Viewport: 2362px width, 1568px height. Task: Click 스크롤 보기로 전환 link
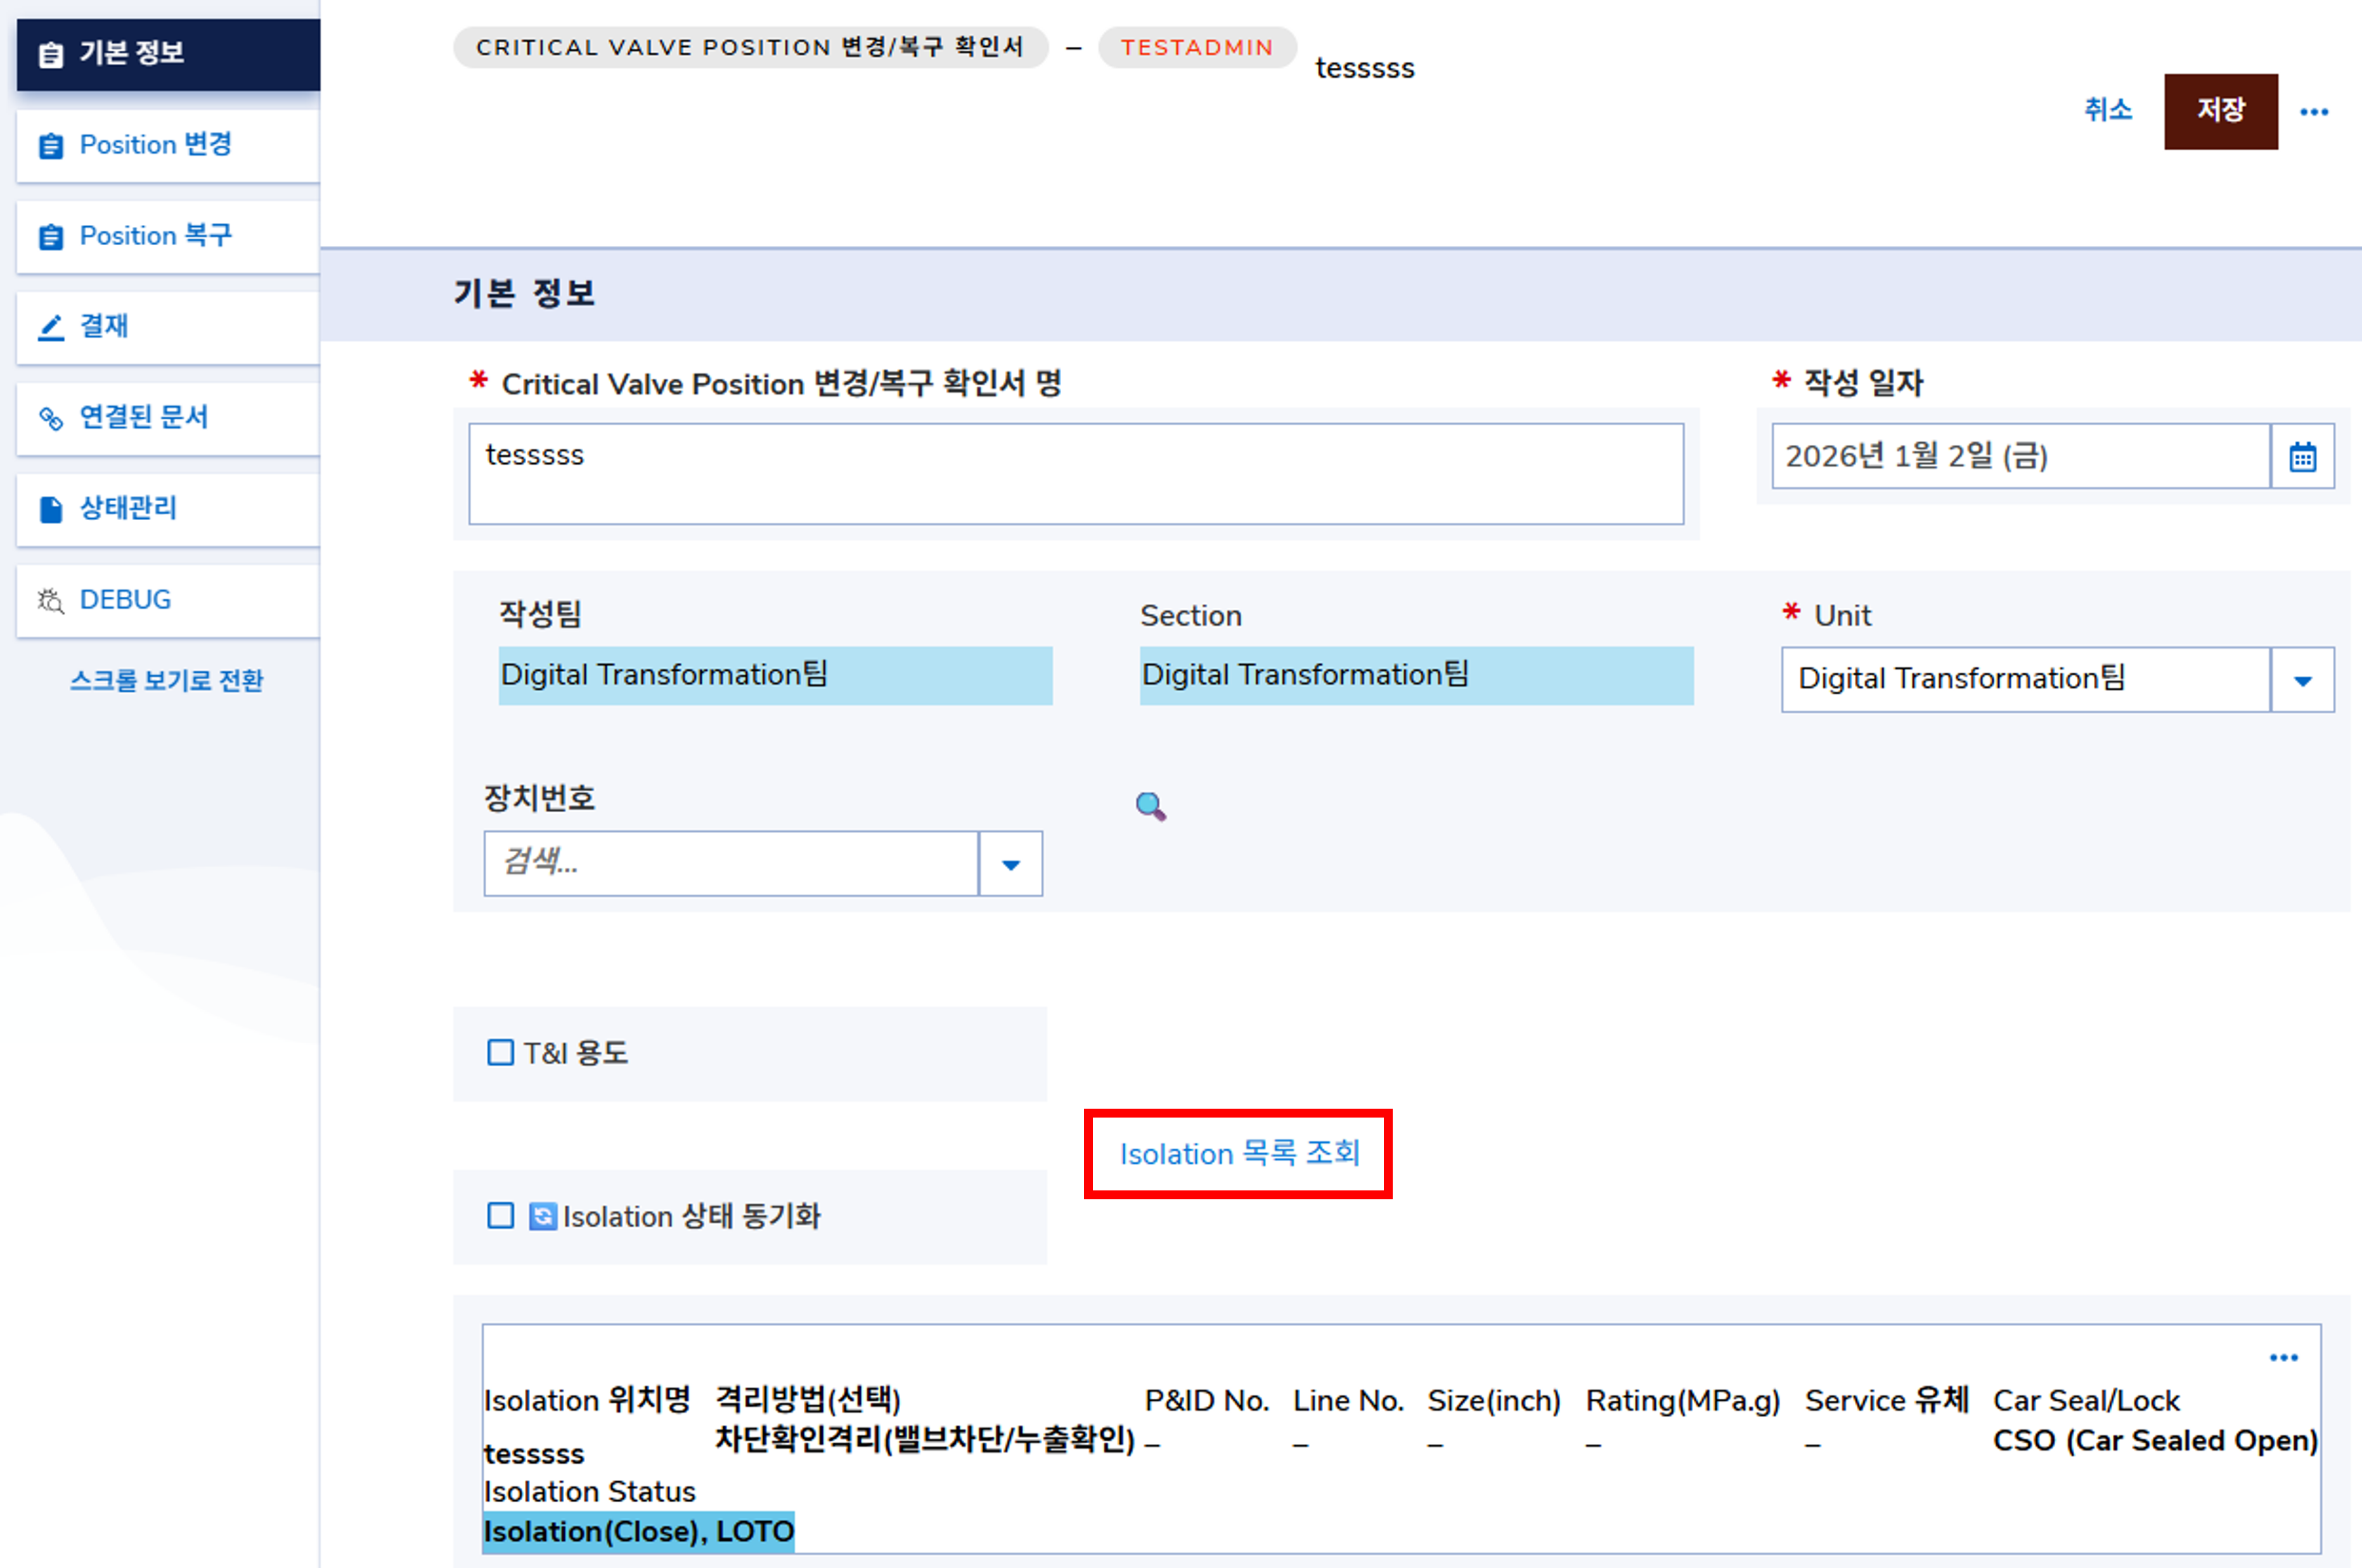pyautogui.click(x=166, y=681)
